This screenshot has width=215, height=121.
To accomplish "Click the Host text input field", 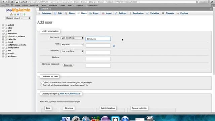I will (x=98, y=46).
